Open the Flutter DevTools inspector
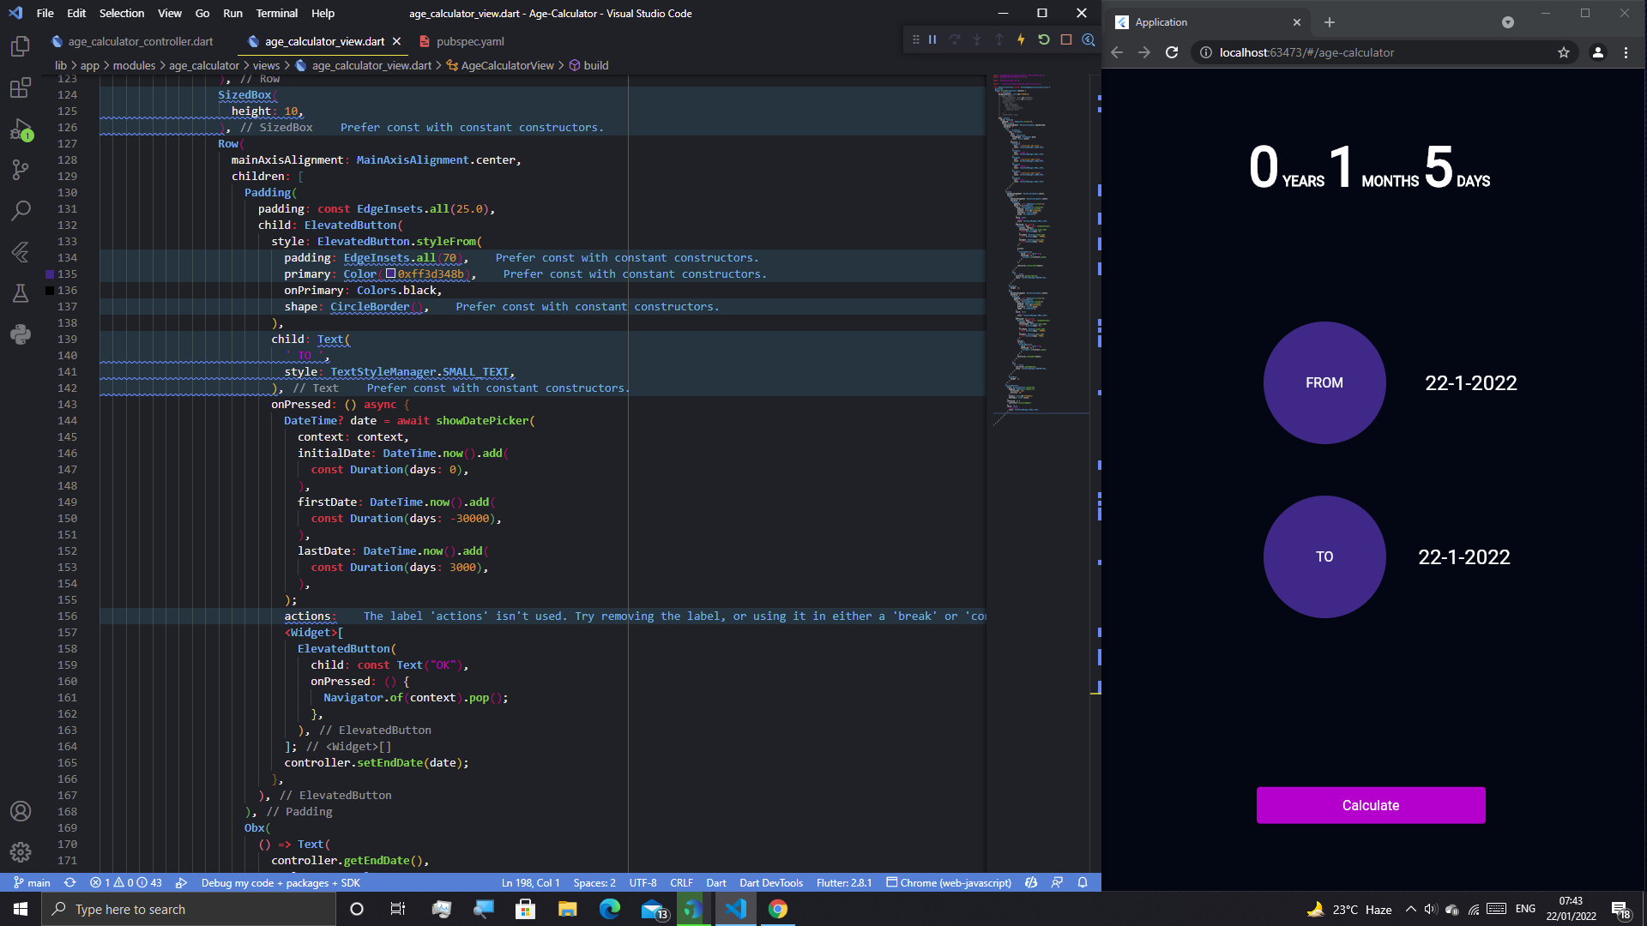Screen dimensions: 1647x926 coord(1090,39)
